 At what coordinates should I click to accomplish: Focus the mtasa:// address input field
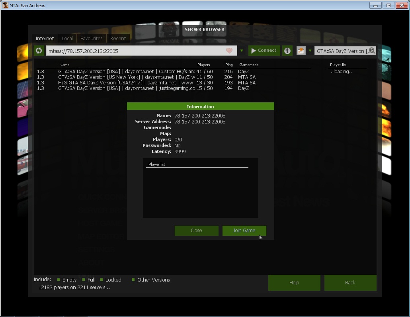pos(141,51)
